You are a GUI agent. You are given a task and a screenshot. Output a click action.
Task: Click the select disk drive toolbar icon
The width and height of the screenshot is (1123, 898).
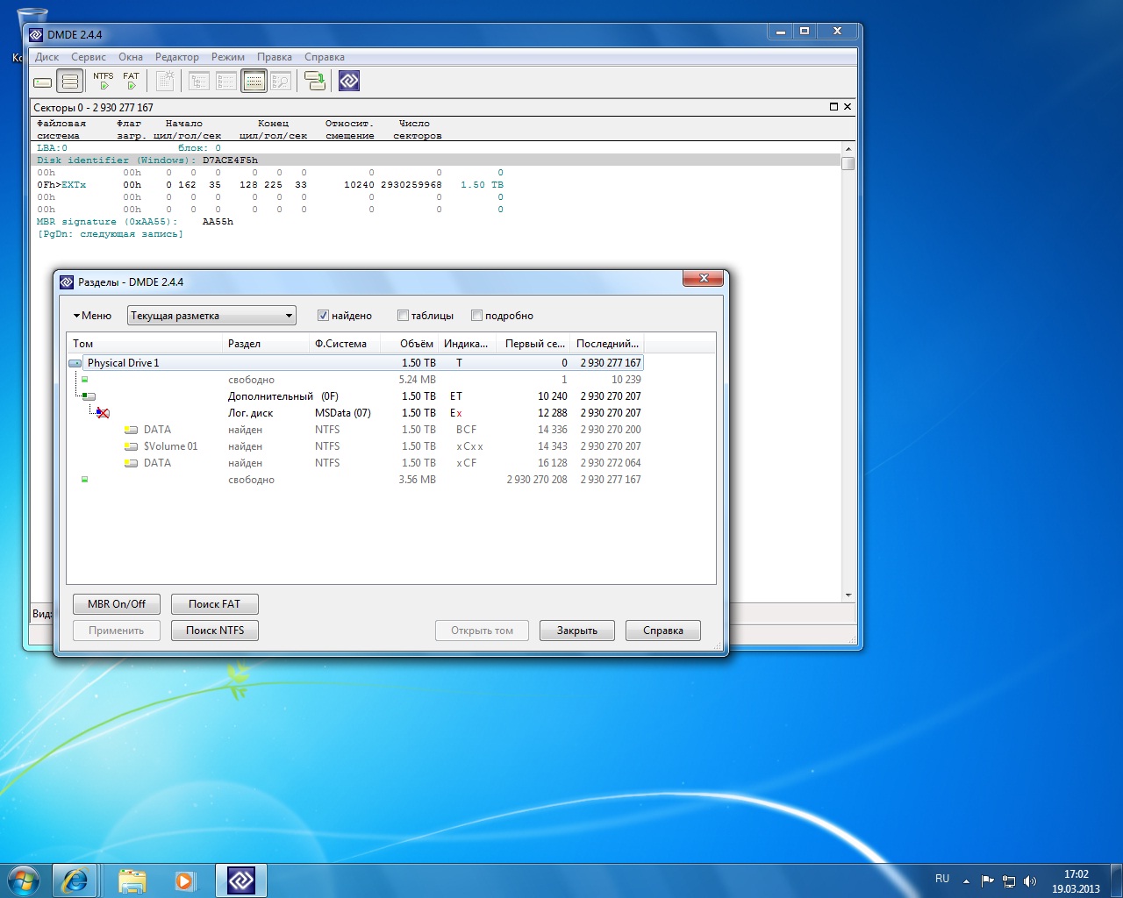(43, 82)
